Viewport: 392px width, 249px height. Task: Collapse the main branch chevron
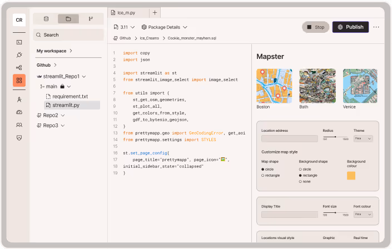[x=69, y=87]
